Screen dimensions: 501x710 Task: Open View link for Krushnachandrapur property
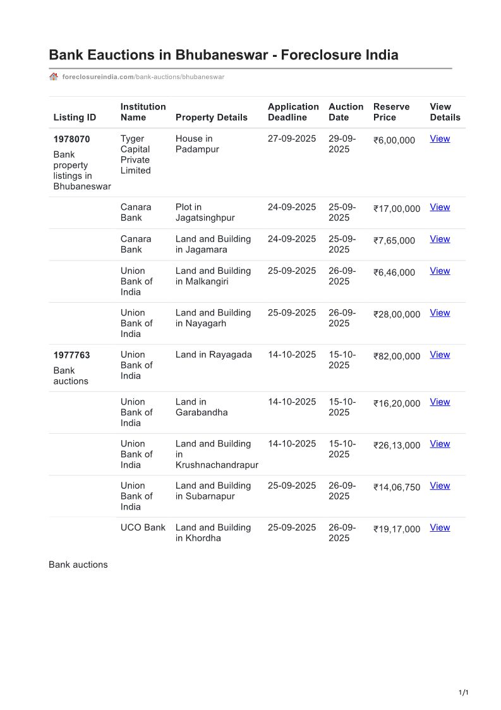tap(440, 444)
